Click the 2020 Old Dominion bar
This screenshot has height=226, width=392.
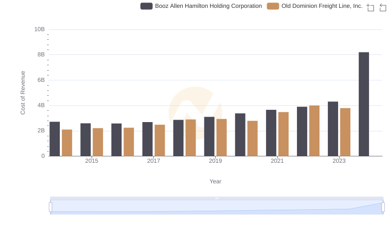click(252, 139)
